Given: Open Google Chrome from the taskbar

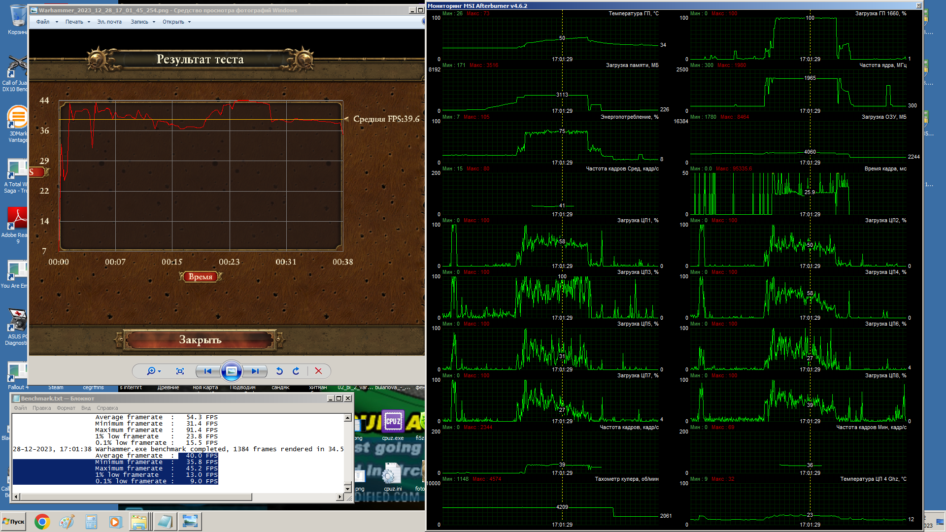Looking at the screenshot, I should pyautogui.click(x=42, y=522).
